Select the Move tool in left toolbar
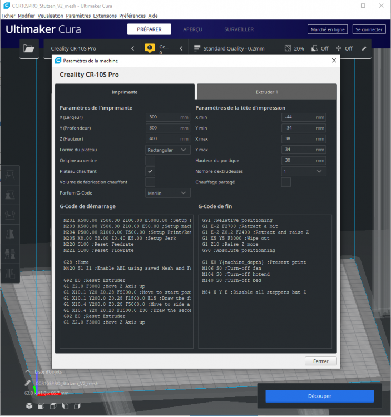This screenshot has height=417, width=391. click(x=10, y=175)
